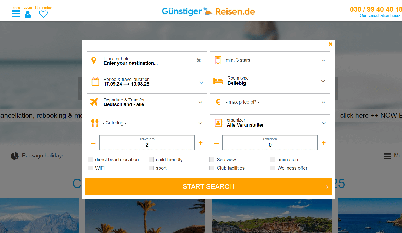The width and height of the screenshot is (402, 233).
Task: Click the airplane departure icon
Action: tap(94, 102)
